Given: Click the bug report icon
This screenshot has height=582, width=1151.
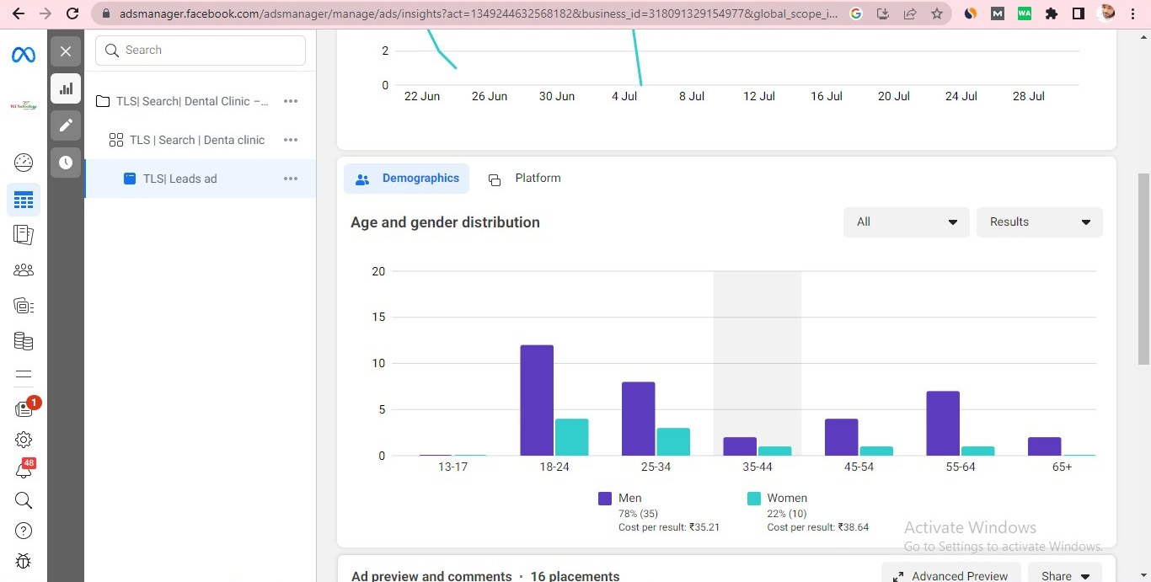Looking at the screenshot, I should pyautogui.click(x=24, y=561).
